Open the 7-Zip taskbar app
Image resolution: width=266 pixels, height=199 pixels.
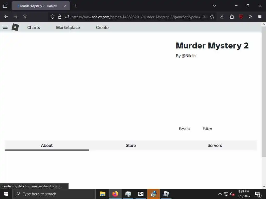(141, 194)
